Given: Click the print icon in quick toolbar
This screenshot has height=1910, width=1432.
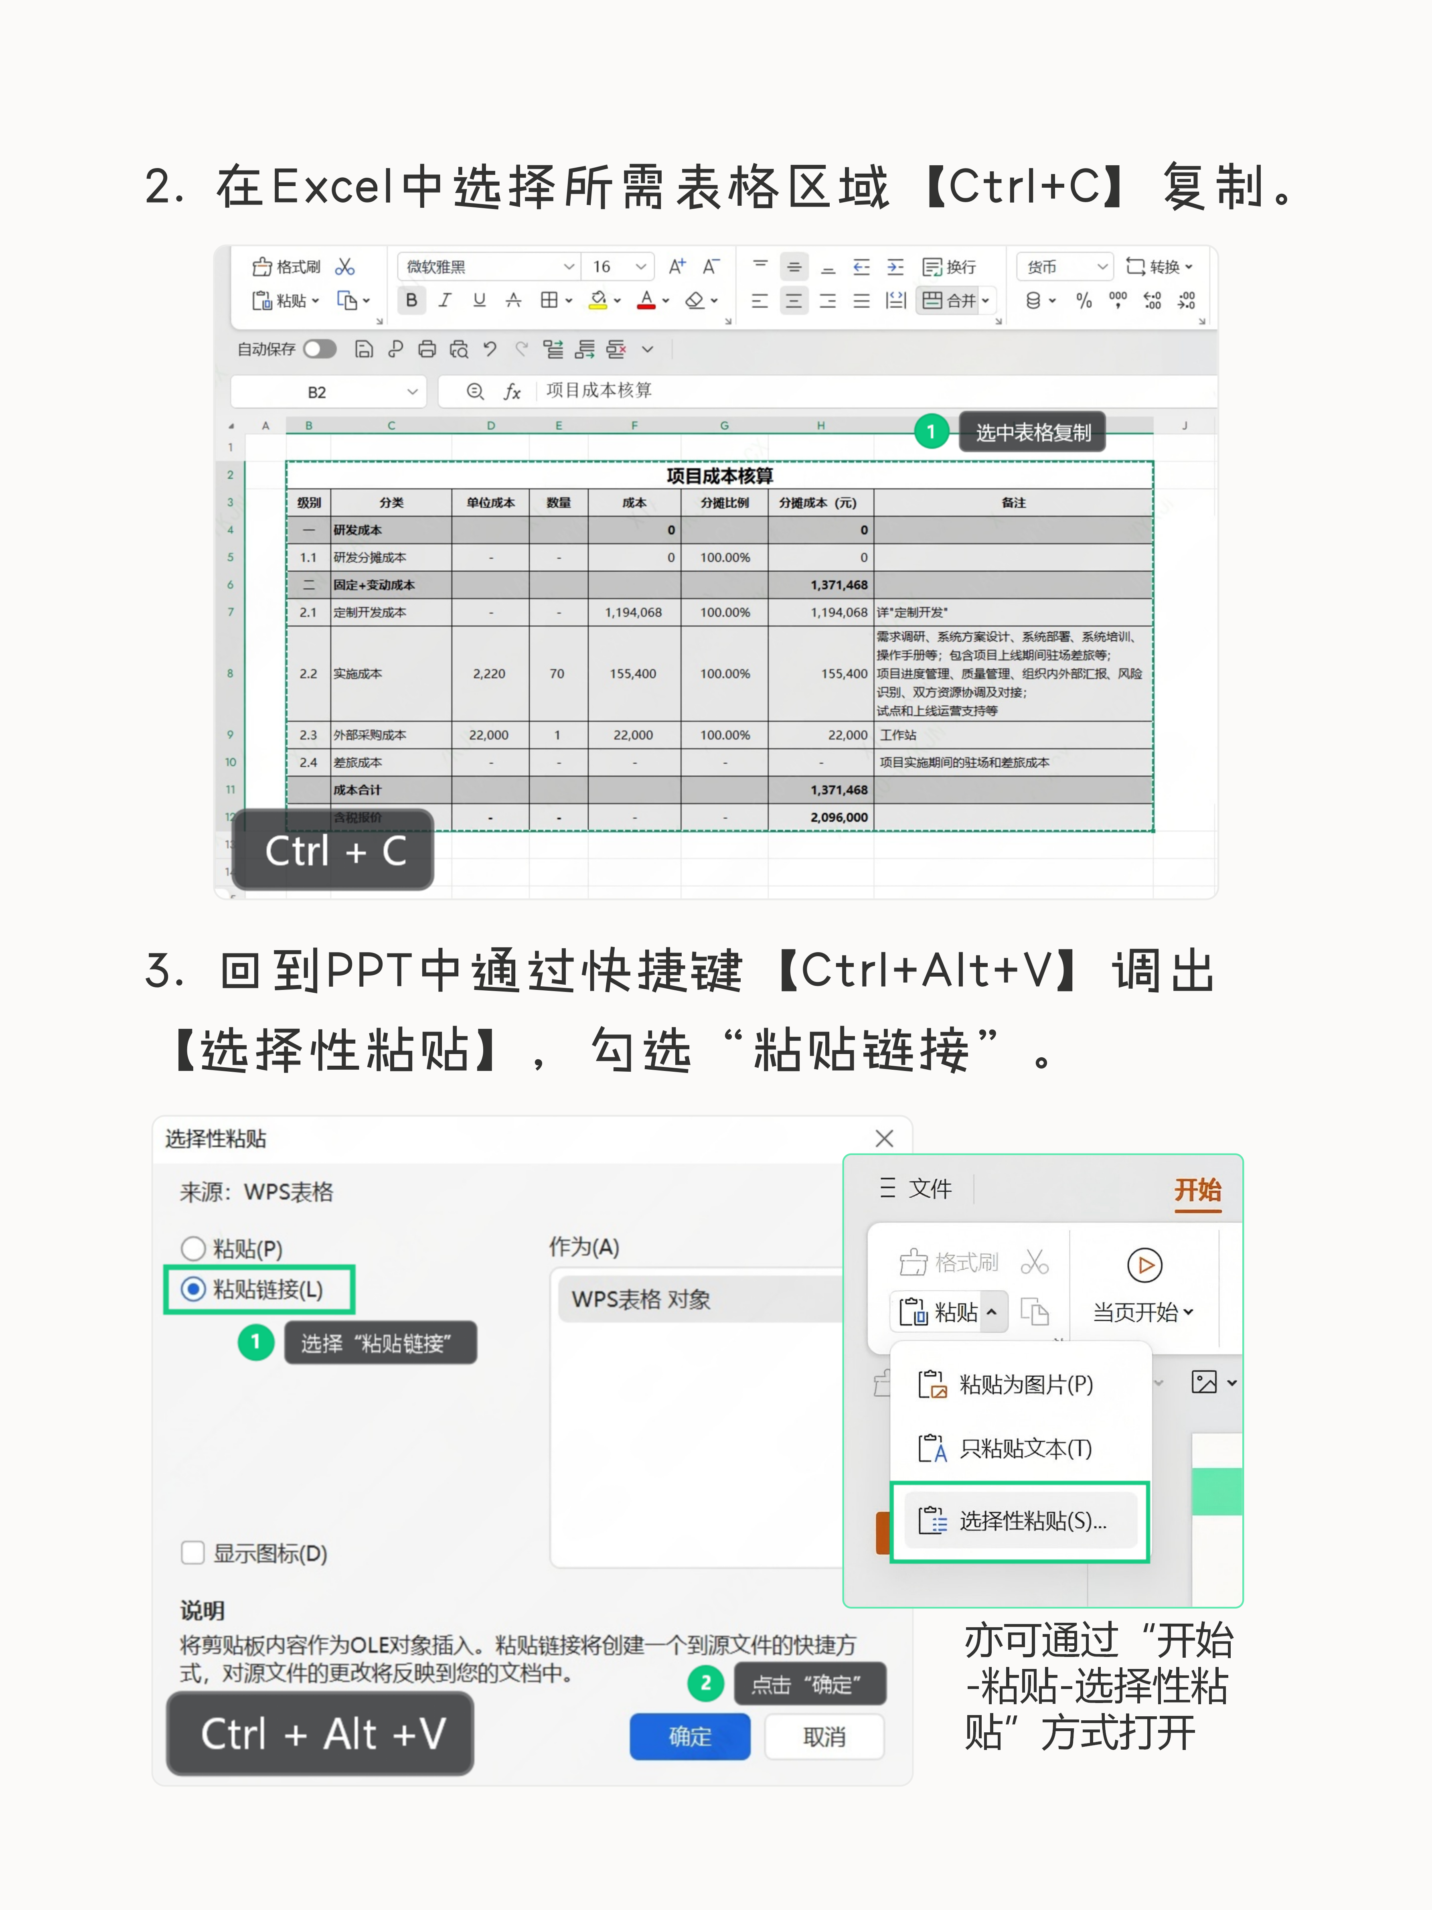Looking at the screenshot, I should tap(427, 349).
